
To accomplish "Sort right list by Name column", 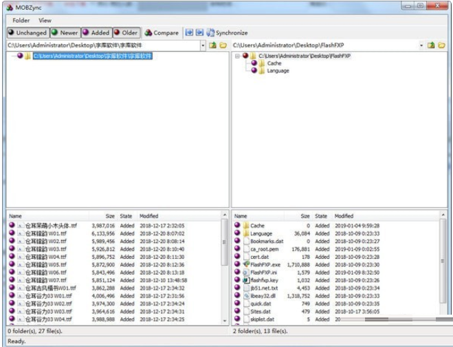I will (x=258, y=216).
